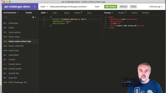Select the POST /challenger 201 request
Viewport: 166px width, 93px height.
pos(20,82)
